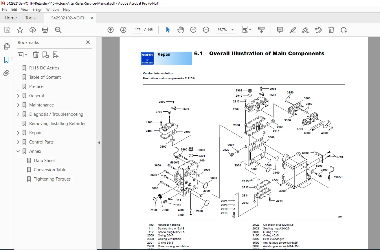Switch to the Home tab
This screenshot has height=250, width=380.
point(11,18)
